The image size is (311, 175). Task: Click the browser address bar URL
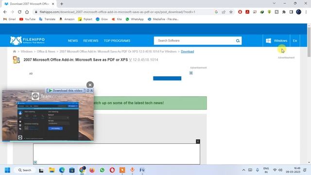(117, 12)
